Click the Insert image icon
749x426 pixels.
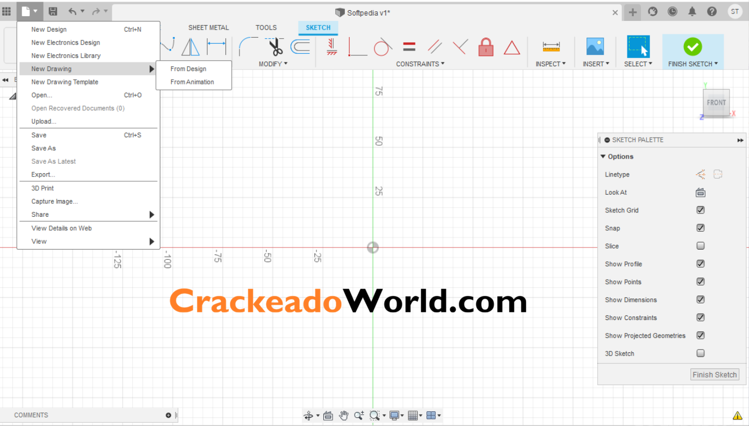click(x=595, y=47)
